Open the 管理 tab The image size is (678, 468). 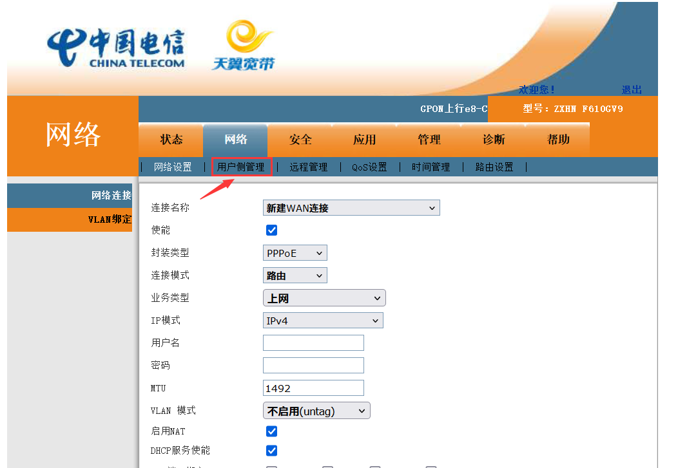pyautogui.click(x=429, y=140)
